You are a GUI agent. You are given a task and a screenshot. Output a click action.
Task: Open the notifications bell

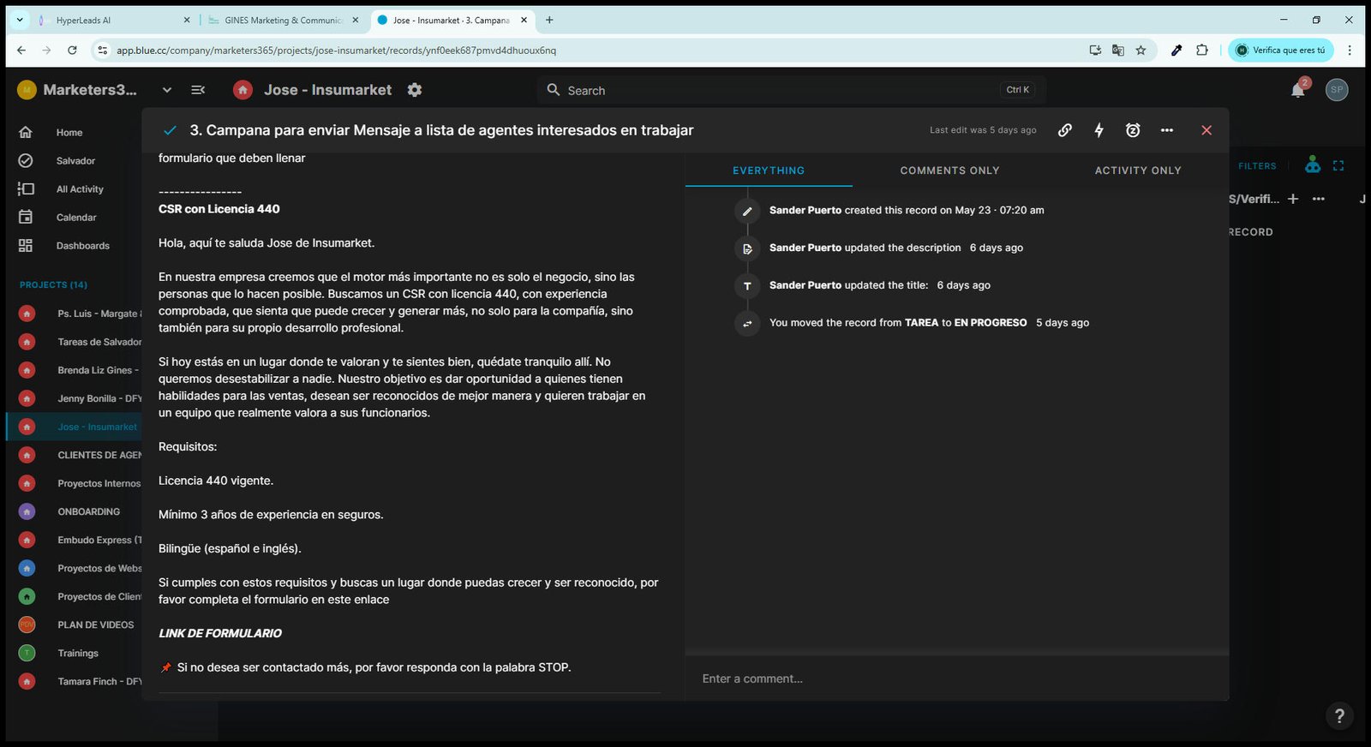tap(1298, 90)
